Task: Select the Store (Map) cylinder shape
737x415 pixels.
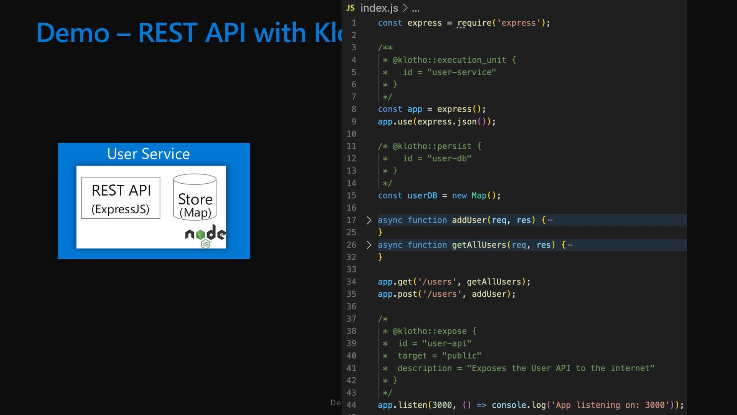Action: coord(195,197)
